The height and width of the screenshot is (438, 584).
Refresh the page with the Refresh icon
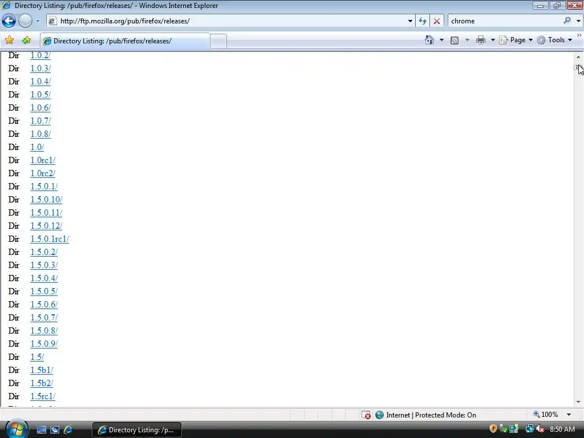tap(423, 21)
